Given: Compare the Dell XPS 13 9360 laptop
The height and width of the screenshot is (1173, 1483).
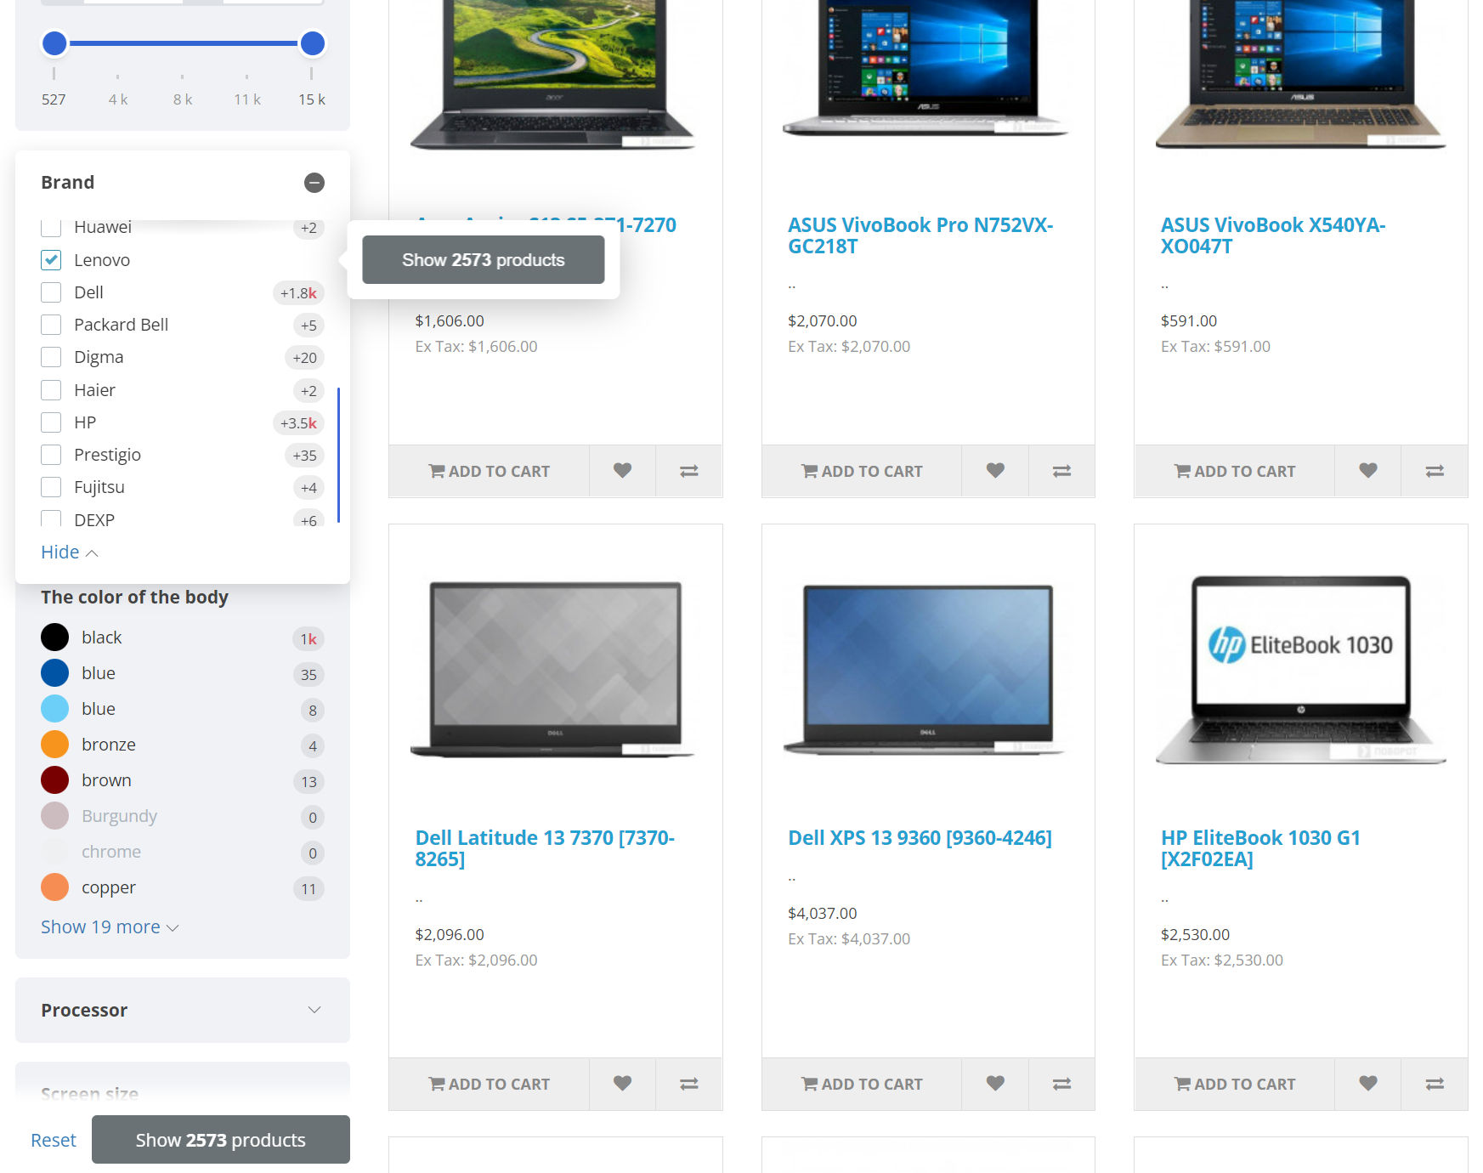Looking at the screenshot, I should point(1061,1084).
